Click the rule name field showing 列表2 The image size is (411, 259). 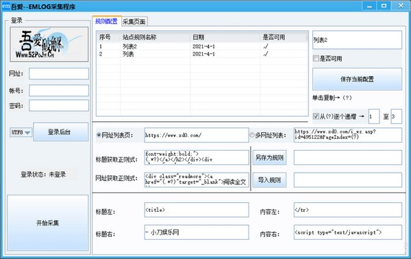357,40
